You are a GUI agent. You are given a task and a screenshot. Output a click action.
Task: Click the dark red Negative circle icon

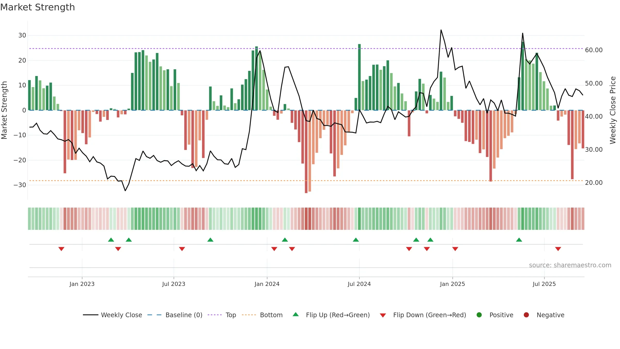[526, 315]
